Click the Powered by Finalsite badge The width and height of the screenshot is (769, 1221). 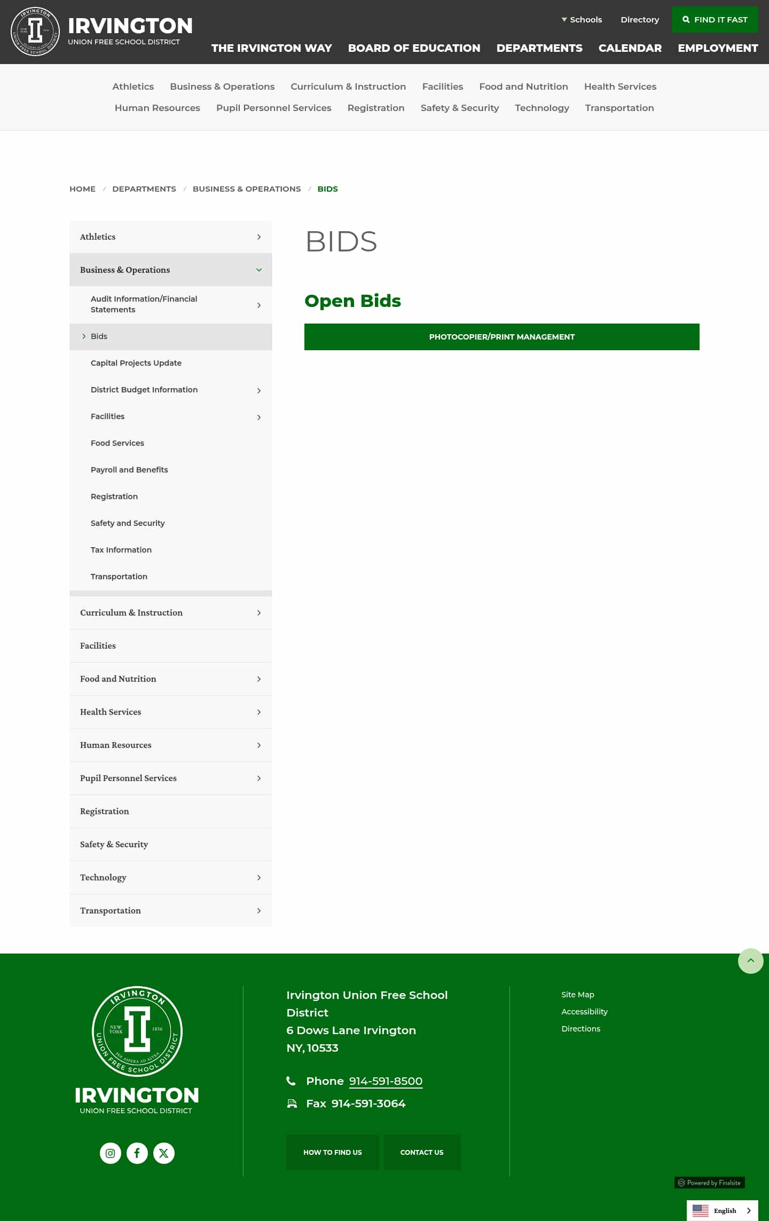[710, 1183]
